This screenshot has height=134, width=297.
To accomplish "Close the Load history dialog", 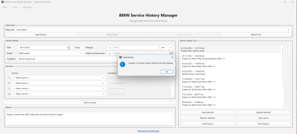I will tap(172, 57).
